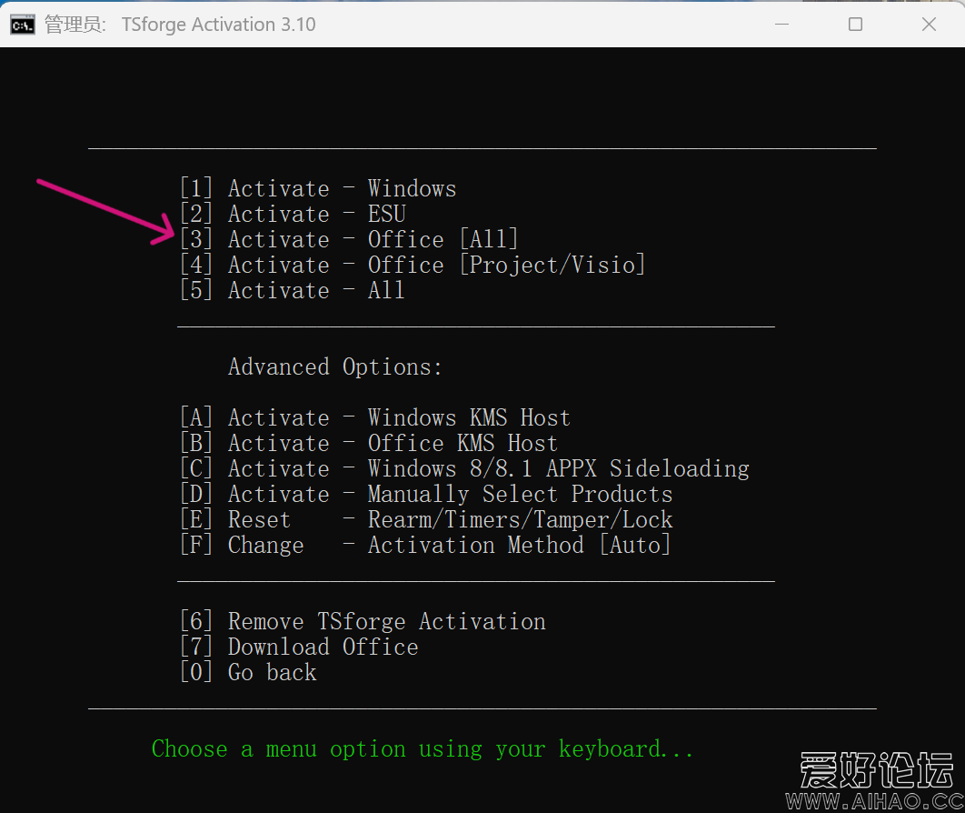Select [0] Go back

coord(249,672)
